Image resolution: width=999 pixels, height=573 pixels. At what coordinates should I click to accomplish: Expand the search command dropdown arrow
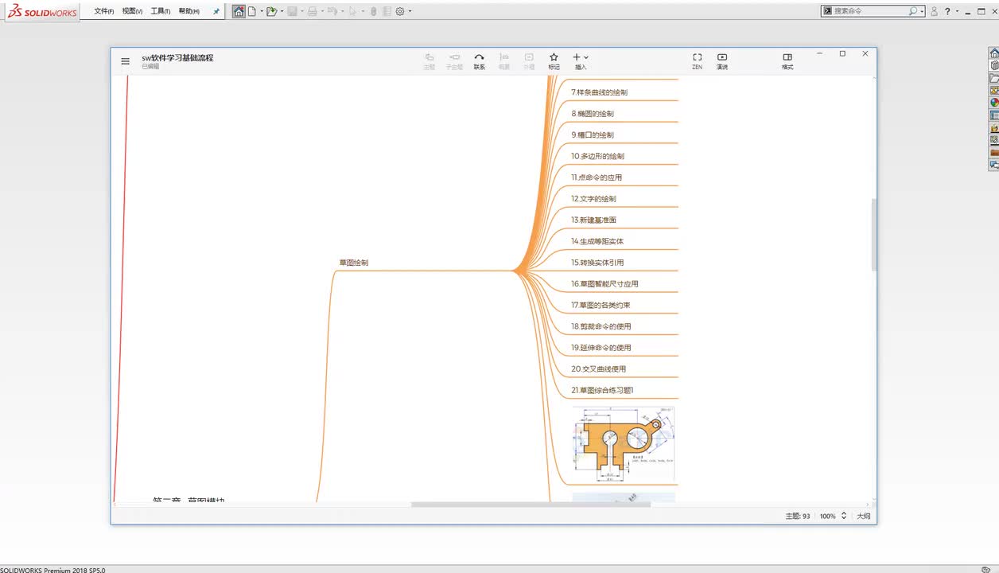923,11
